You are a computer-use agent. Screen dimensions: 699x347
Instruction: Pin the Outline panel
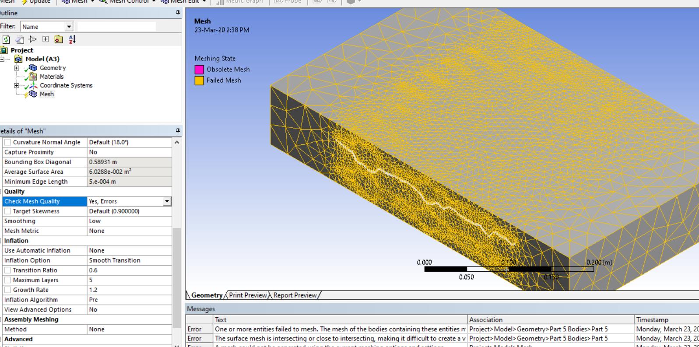click(178, 13)
